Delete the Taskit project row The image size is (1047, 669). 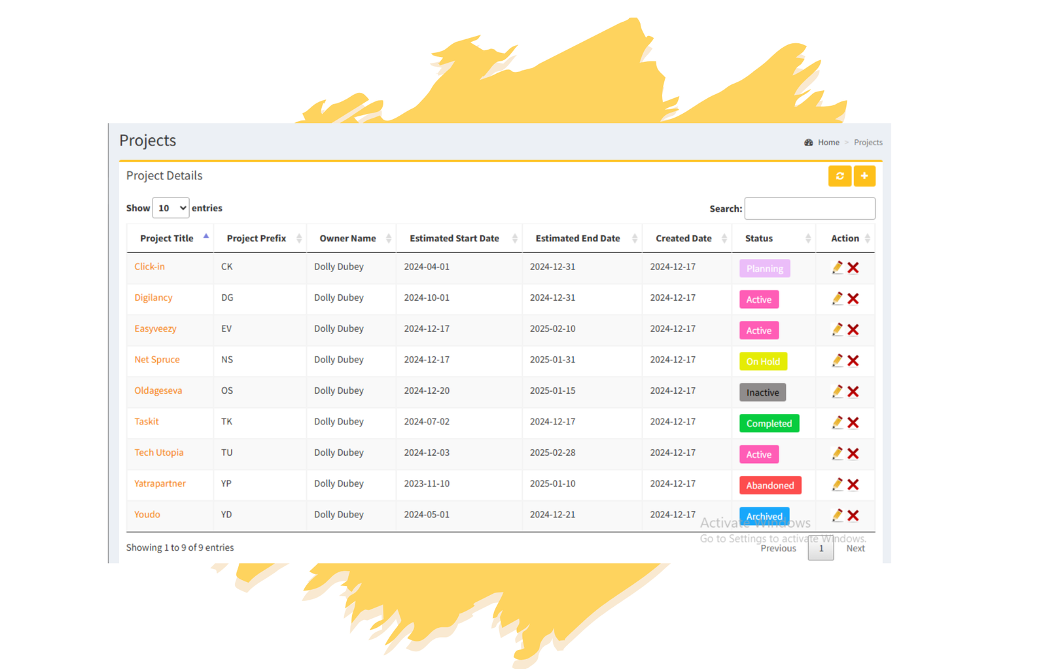tap(853, 422)
